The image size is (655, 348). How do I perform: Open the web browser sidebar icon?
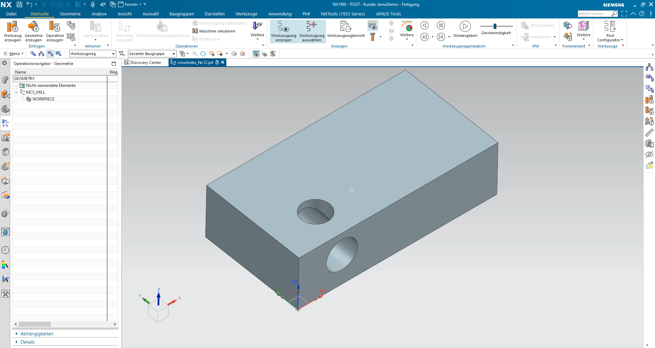tap(5, 232)
